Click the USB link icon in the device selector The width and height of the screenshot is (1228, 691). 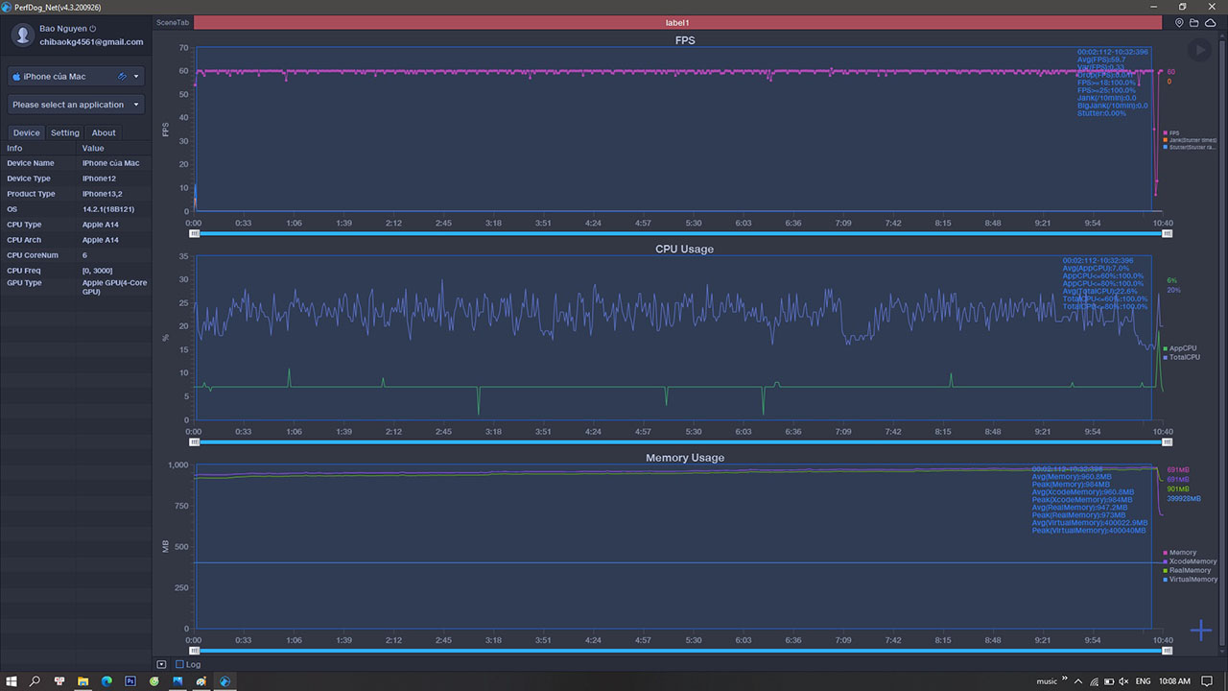pos(122,76)
